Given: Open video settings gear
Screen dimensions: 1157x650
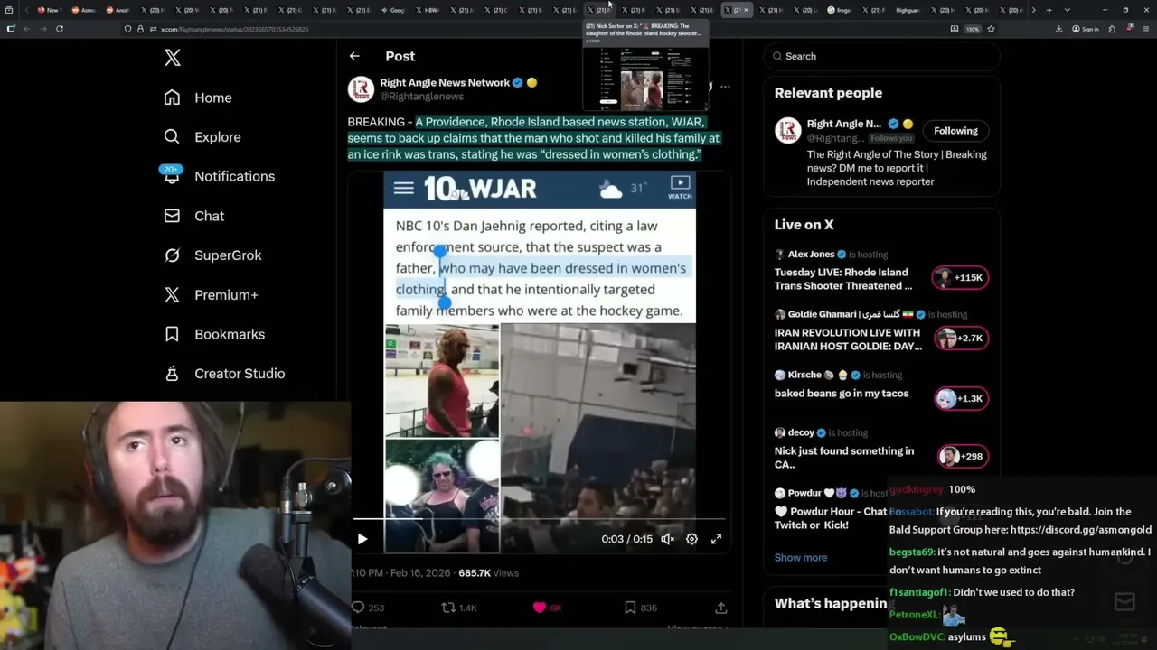Looking at the screenshot, I should (x=691, y=539).
